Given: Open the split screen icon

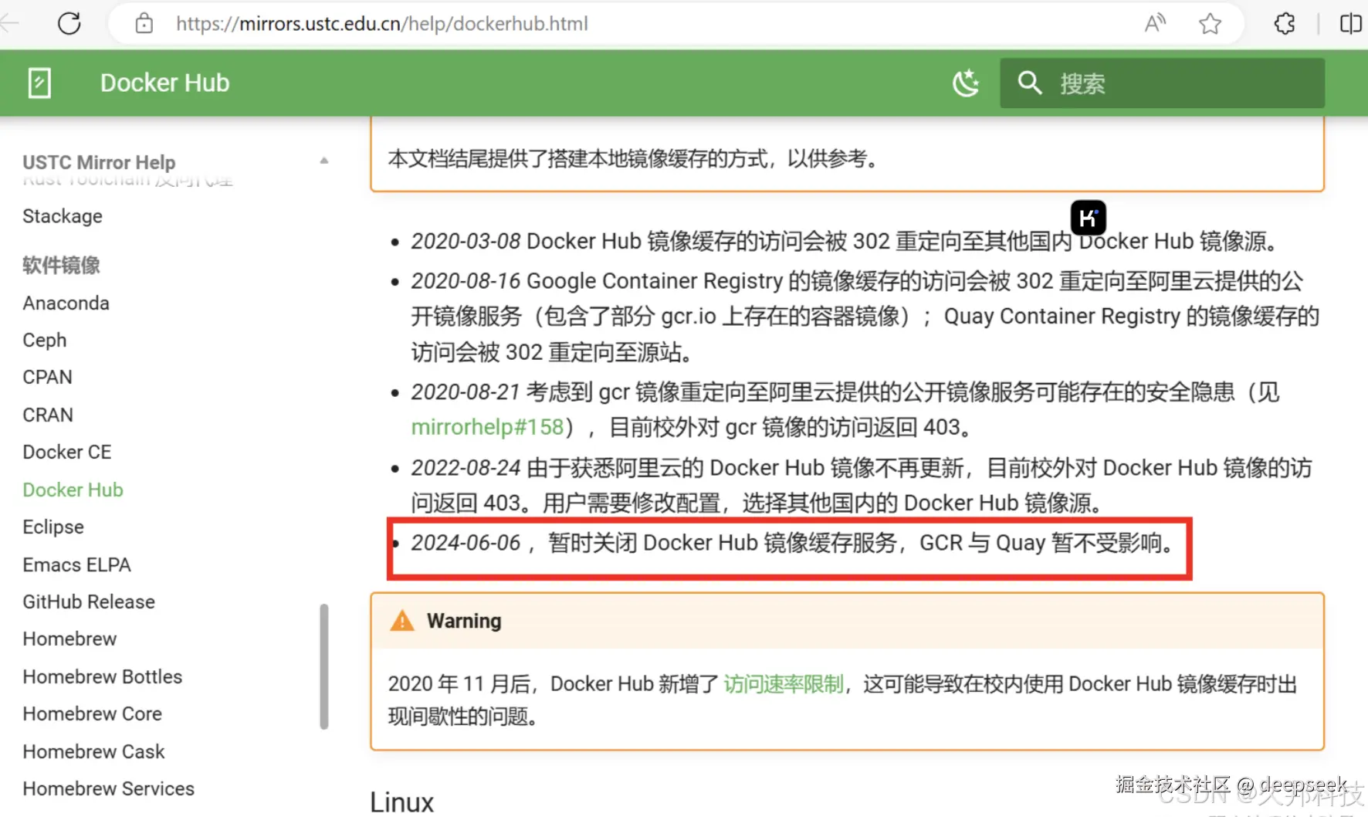Looking at the screenshot, I should coord(1351,24).
